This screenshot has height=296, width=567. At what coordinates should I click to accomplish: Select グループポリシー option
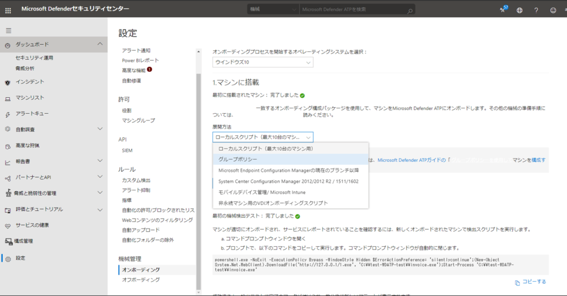click(291, 160)
